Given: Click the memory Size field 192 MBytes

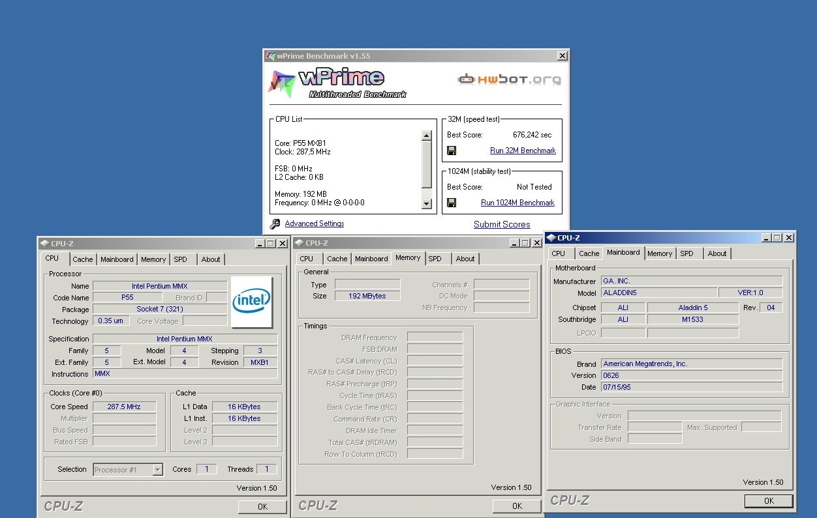Looking at the screenshot, I should pos(367,296).
